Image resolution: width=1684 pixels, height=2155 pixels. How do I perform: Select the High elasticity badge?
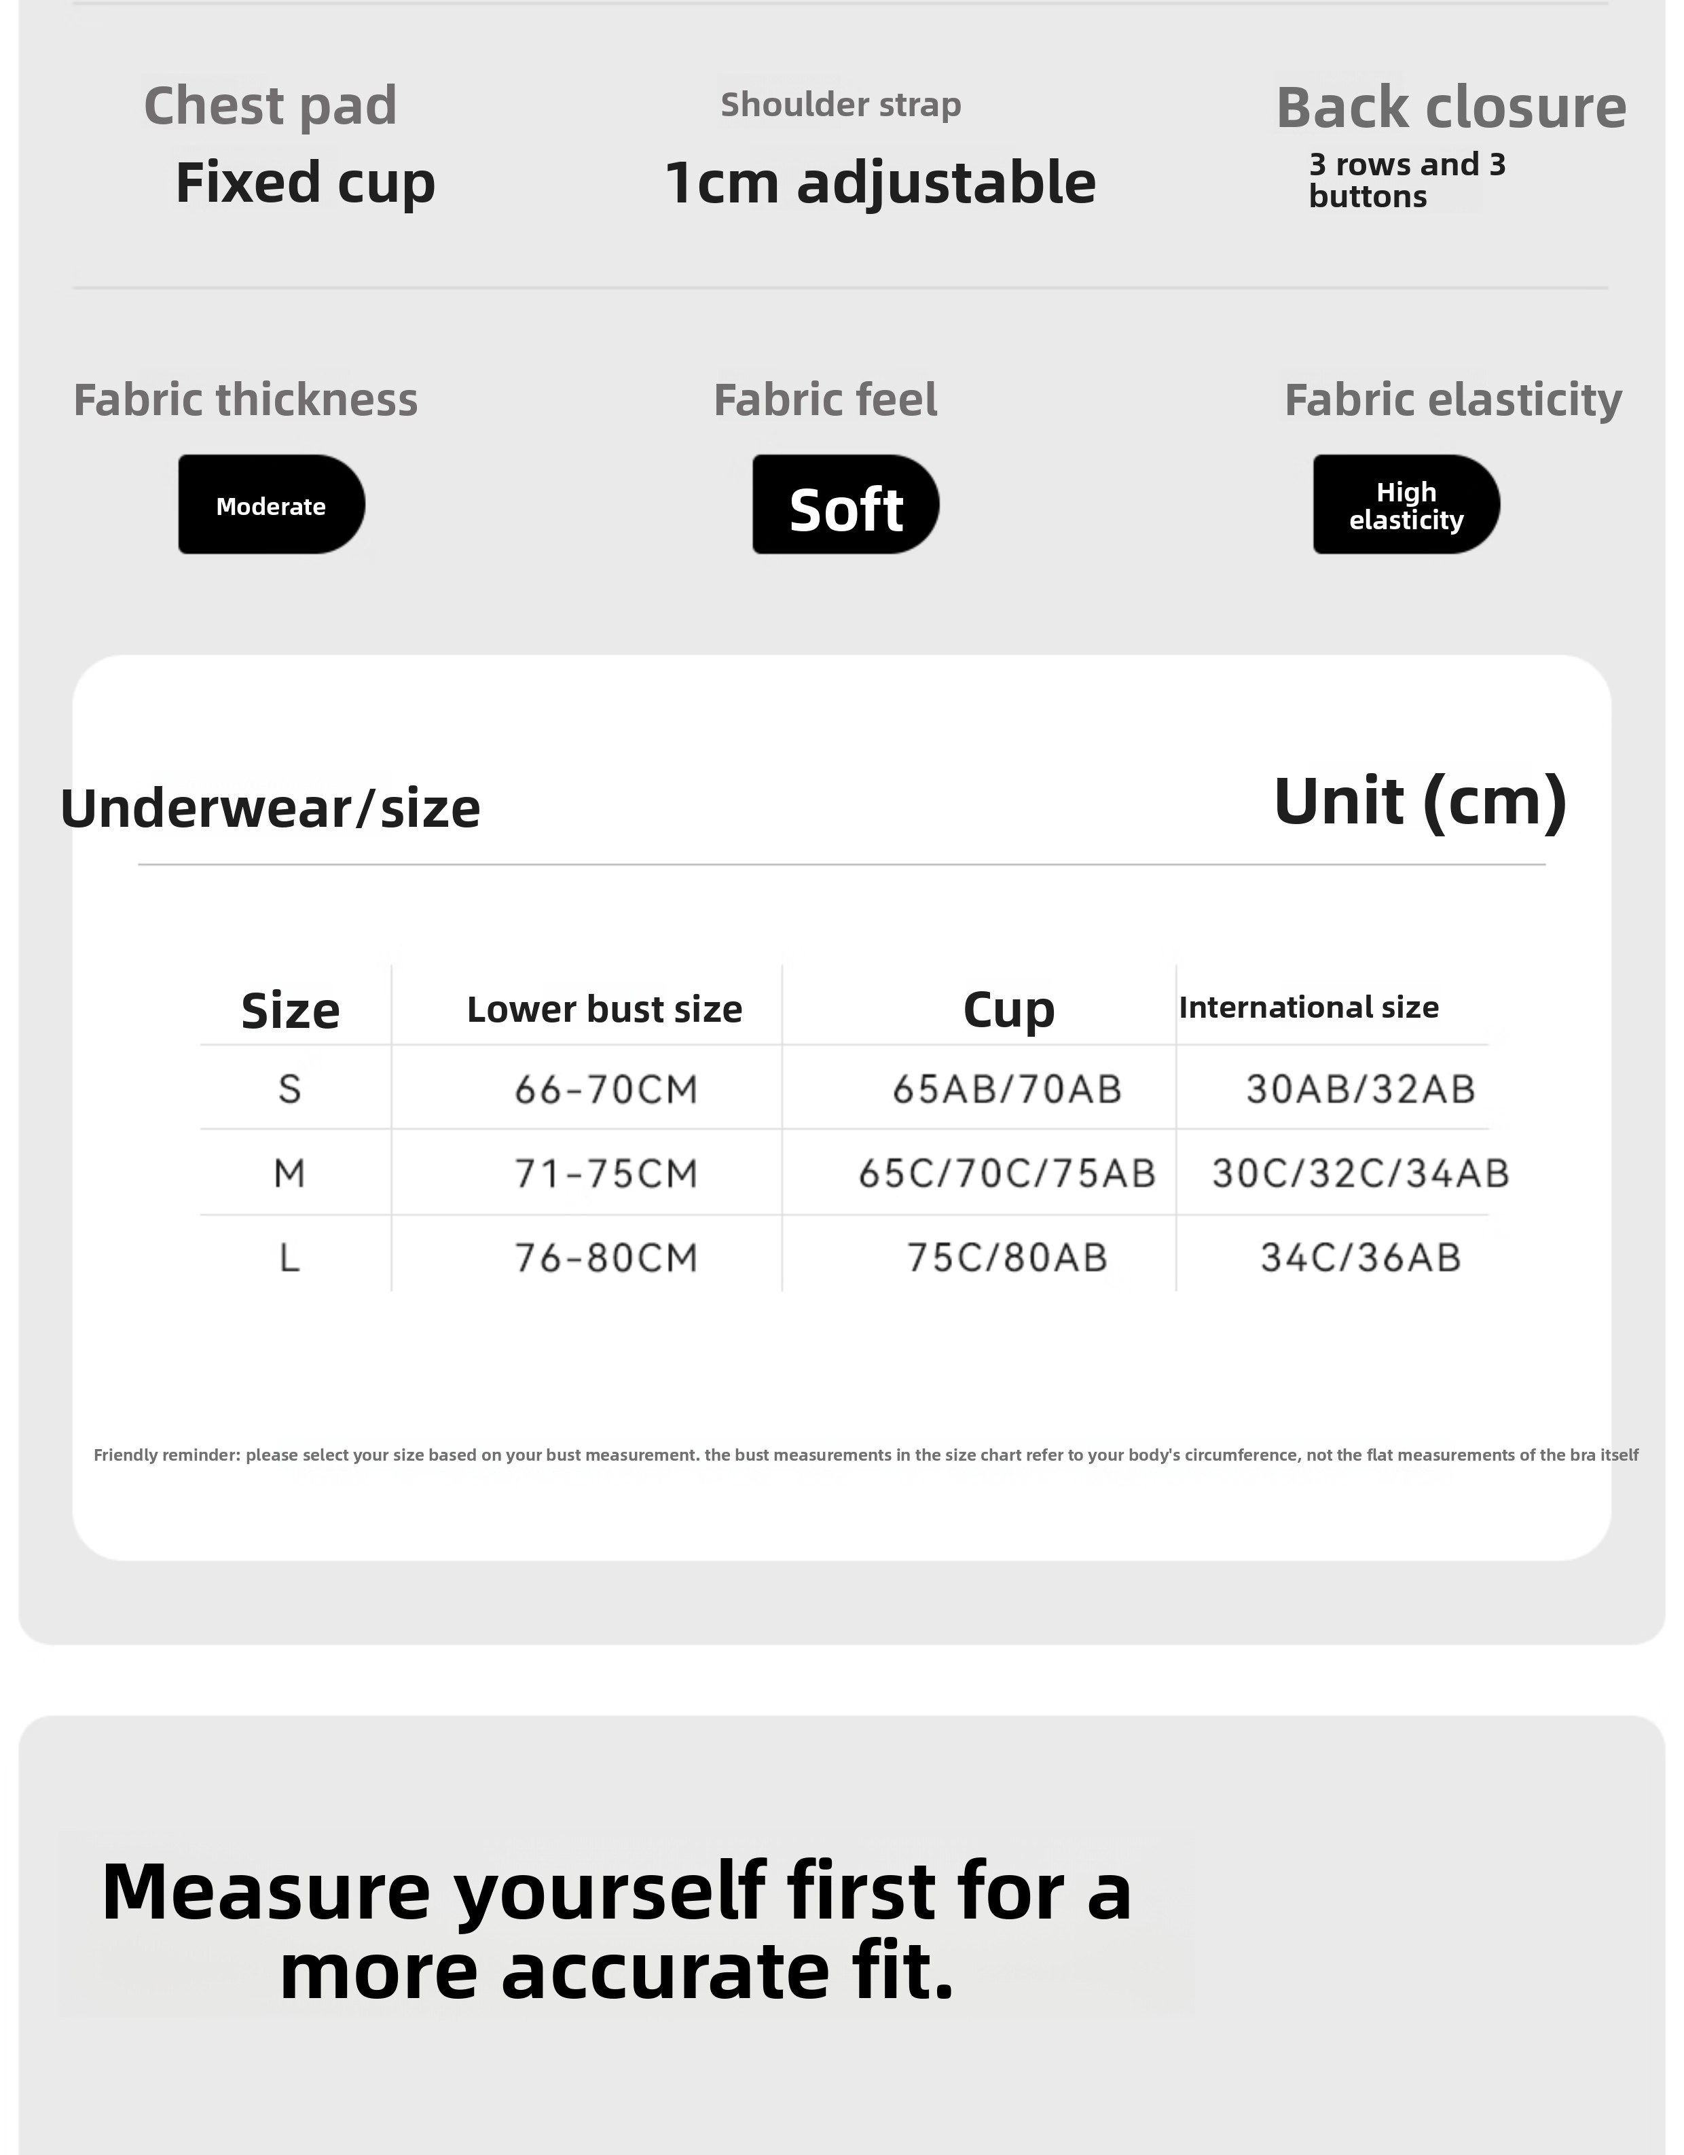coord(1405,505)
